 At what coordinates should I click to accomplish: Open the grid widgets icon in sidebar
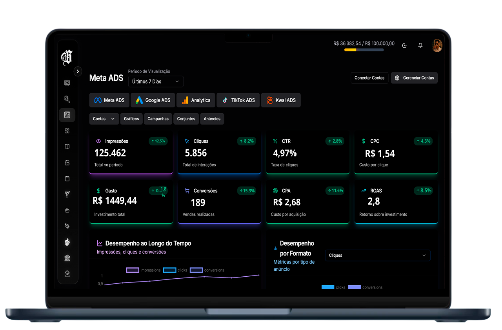67,131
